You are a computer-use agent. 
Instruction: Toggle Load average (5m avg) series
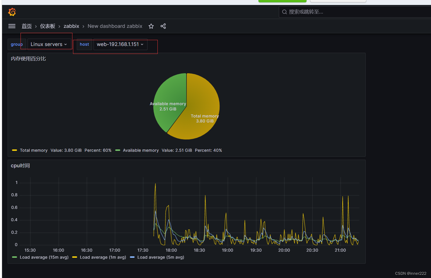click(x=161, y=257)
